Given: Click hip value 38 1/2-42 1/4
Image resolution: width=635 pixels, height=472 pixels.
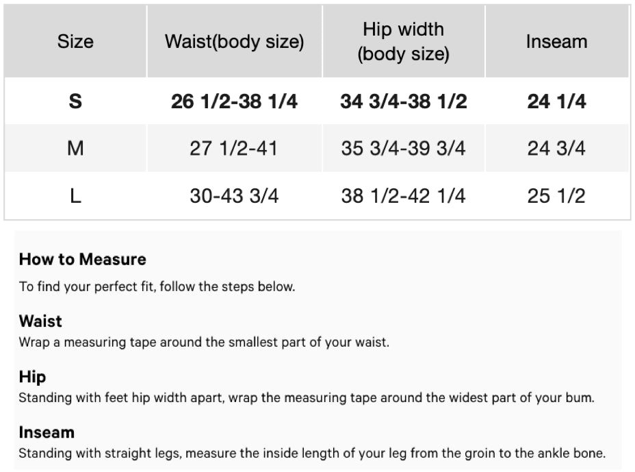Looking at the screenshot, I should click(403, 196).
